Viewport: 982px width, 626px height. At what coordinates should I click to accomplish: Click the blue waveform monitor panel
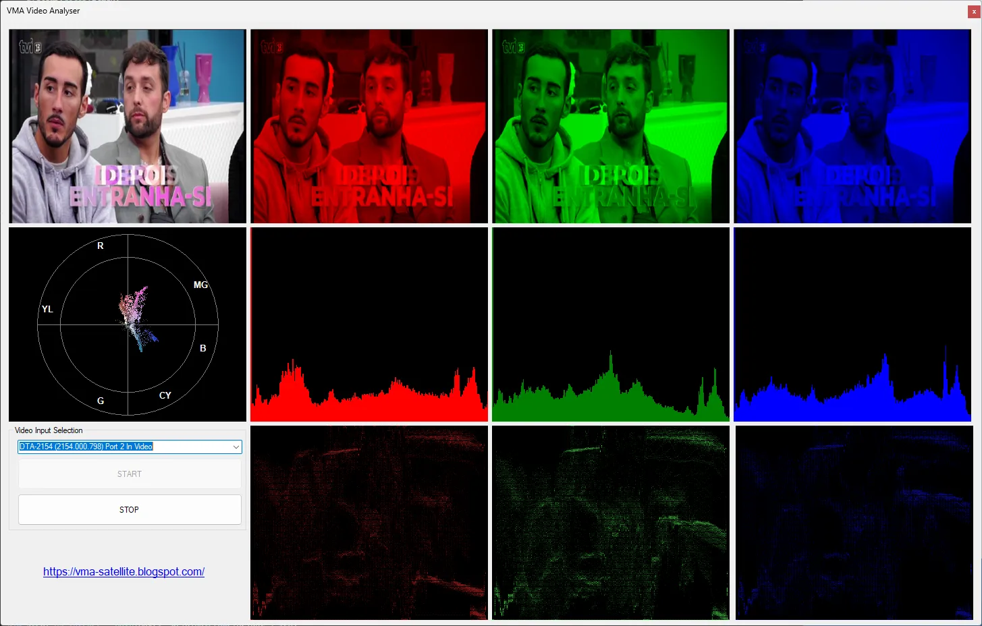(852, 522)
